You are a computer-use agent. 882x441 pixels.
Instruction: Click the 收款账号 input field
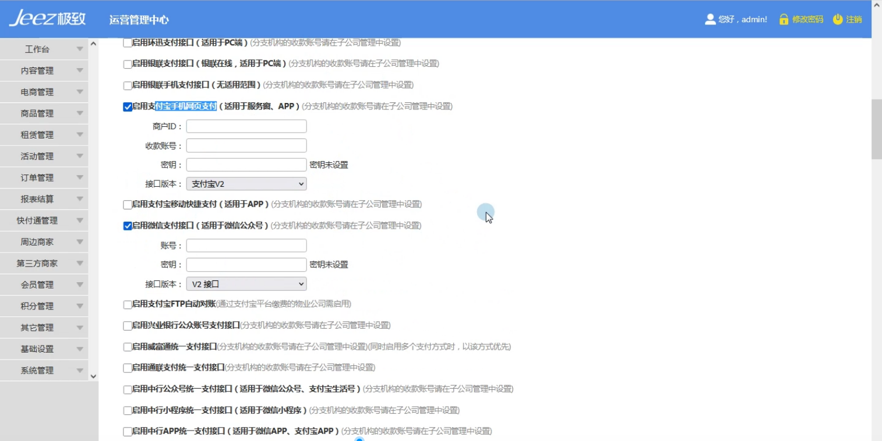(x=246, y=145)
